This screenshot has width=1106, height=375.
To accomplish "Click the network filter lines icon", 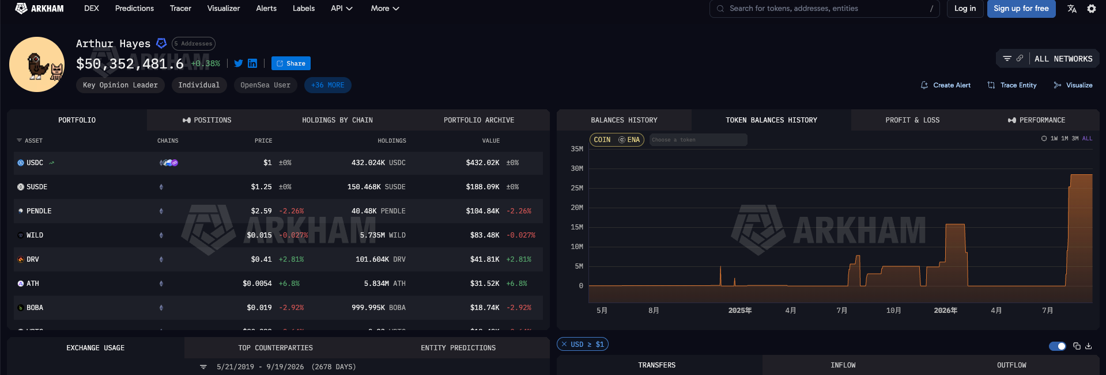I will [x=1007, y=59].
